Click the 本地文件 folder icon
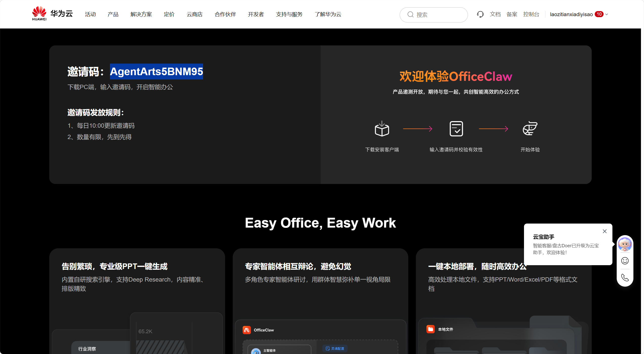 click(431, 329)
